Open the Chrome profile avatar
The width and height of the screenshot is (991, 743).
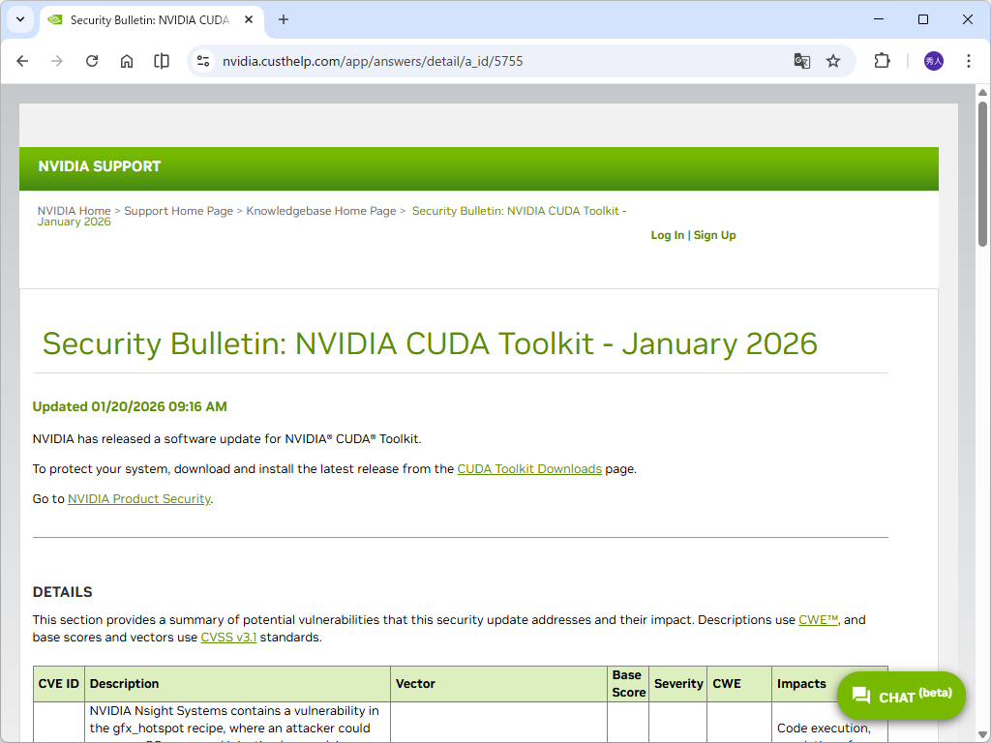[934, 61]
